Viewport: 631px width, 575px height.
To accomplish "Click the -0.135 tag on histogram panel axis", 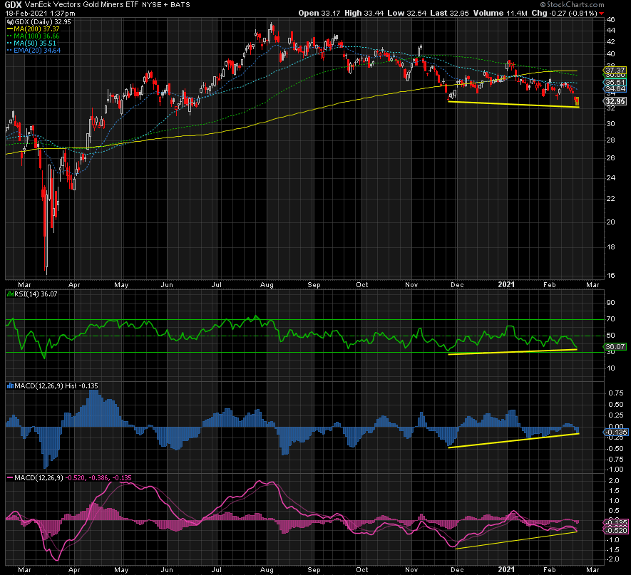I will pyautogui.click(x=616, y=432).
